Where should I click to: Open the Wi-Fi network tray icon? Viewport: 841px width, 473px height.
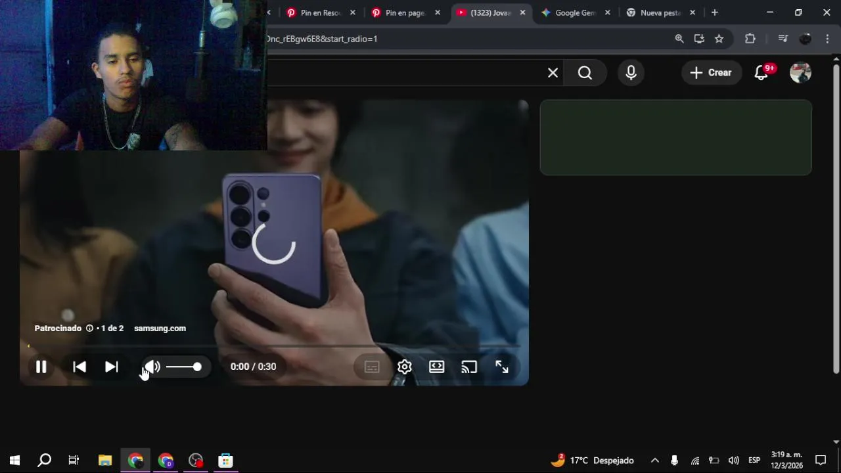coord(694,461)
